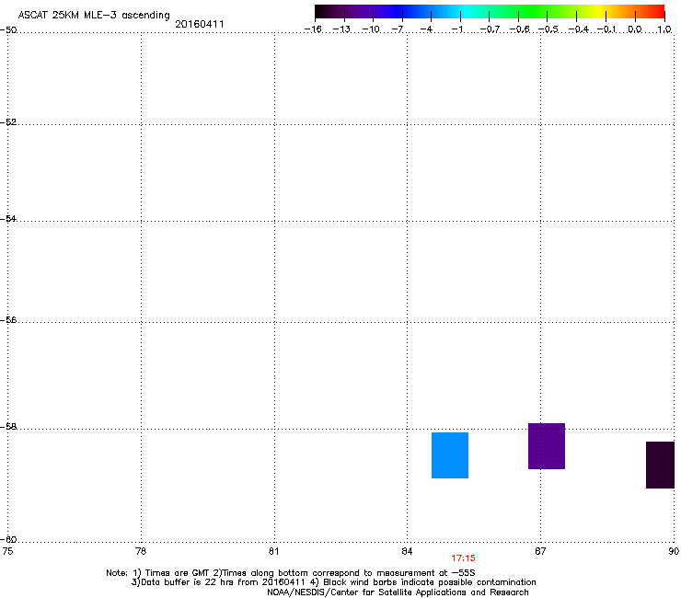This screenshot has height=598, width=681.
Task: Click the -1 colorbar label
Action: (x=456, y=29)
